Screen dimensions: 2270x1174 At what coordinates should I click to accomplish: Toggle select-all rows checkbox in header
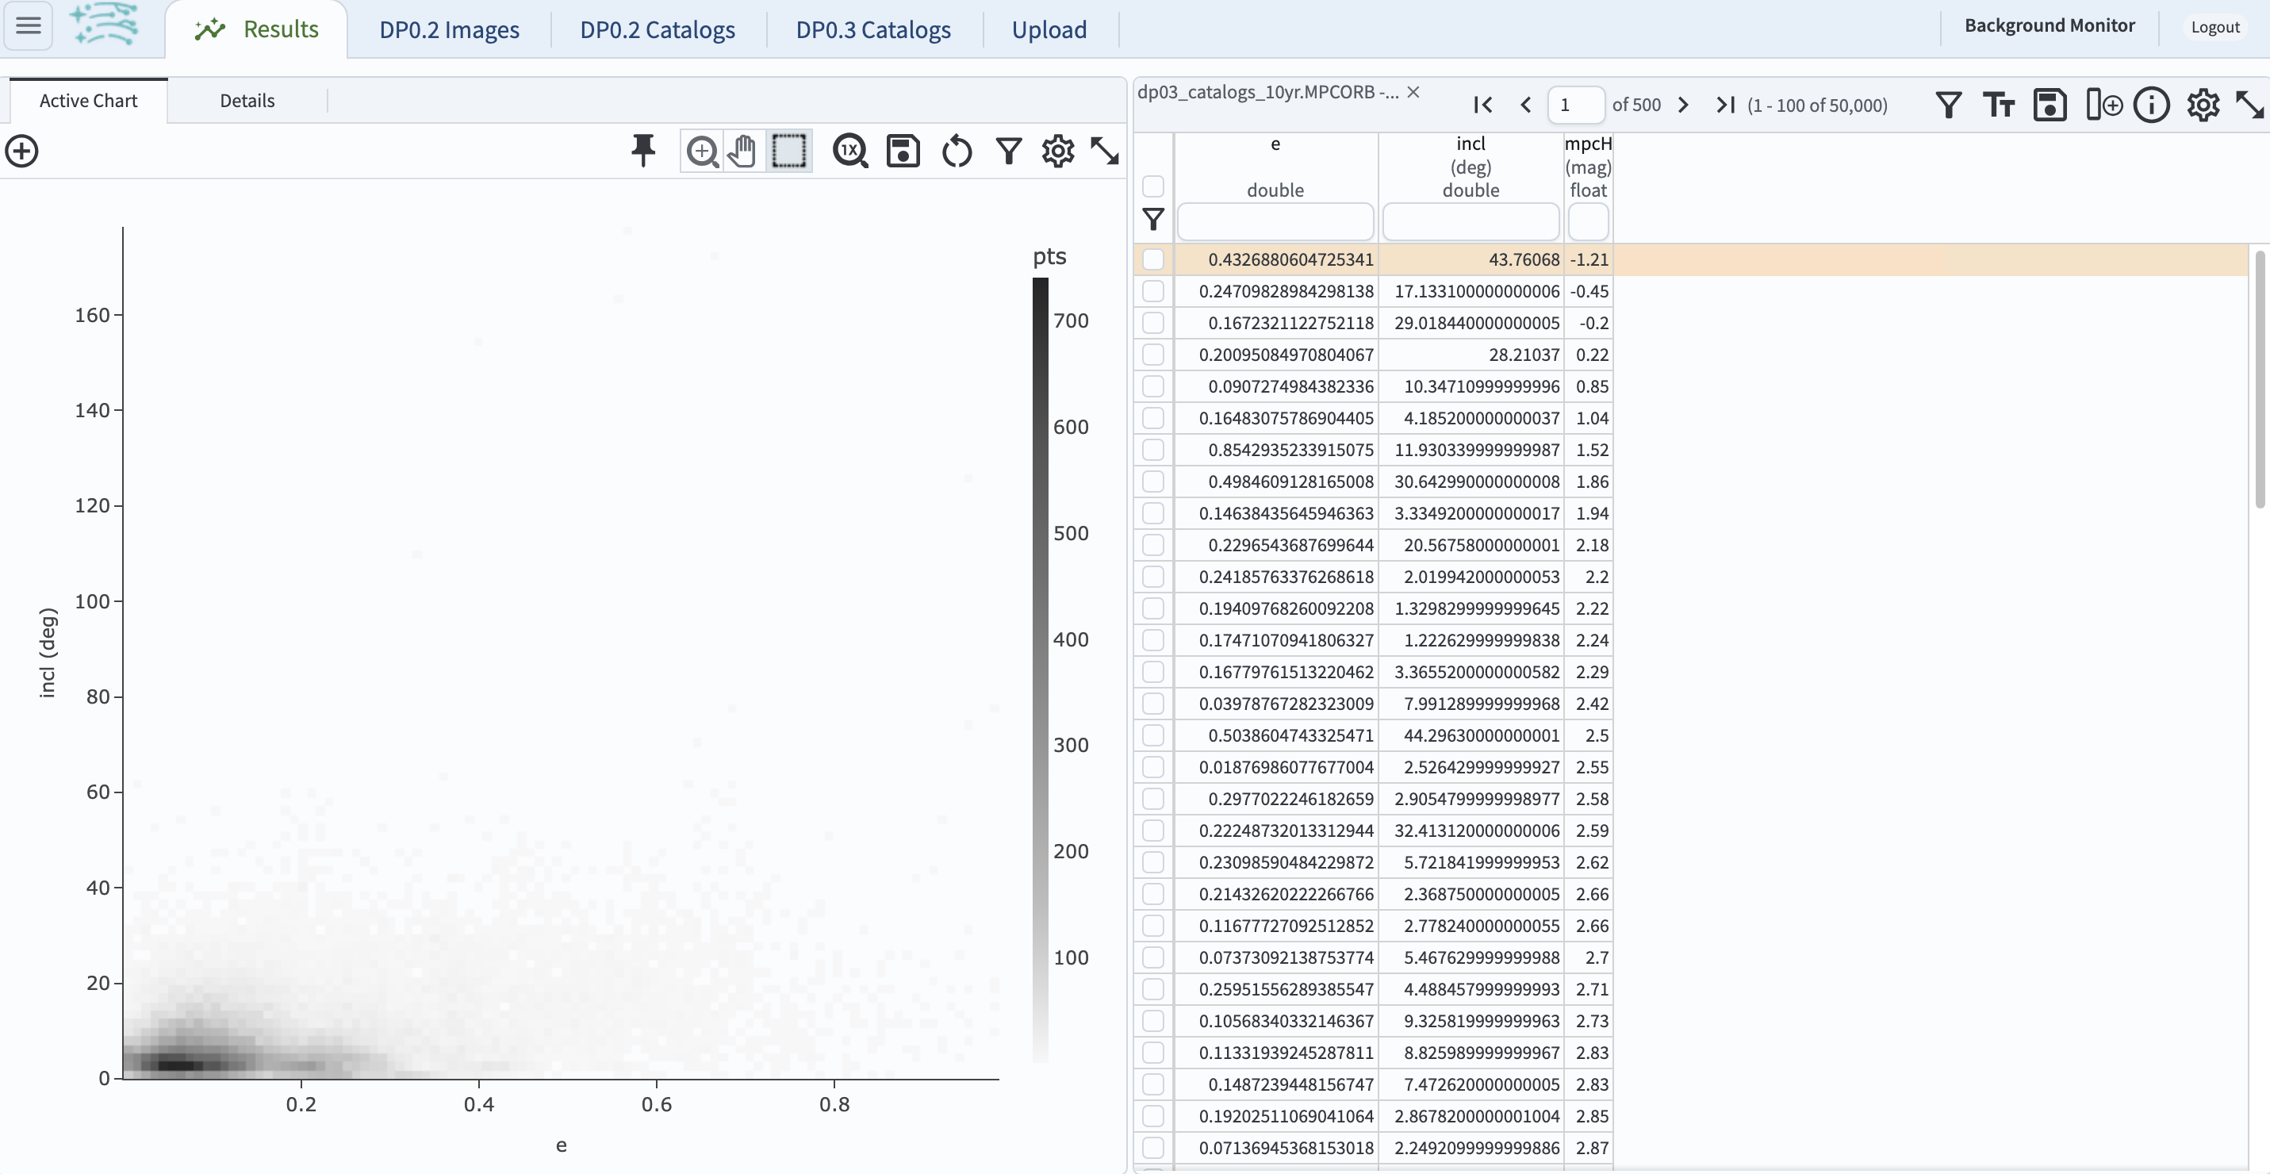(1152, 186)
